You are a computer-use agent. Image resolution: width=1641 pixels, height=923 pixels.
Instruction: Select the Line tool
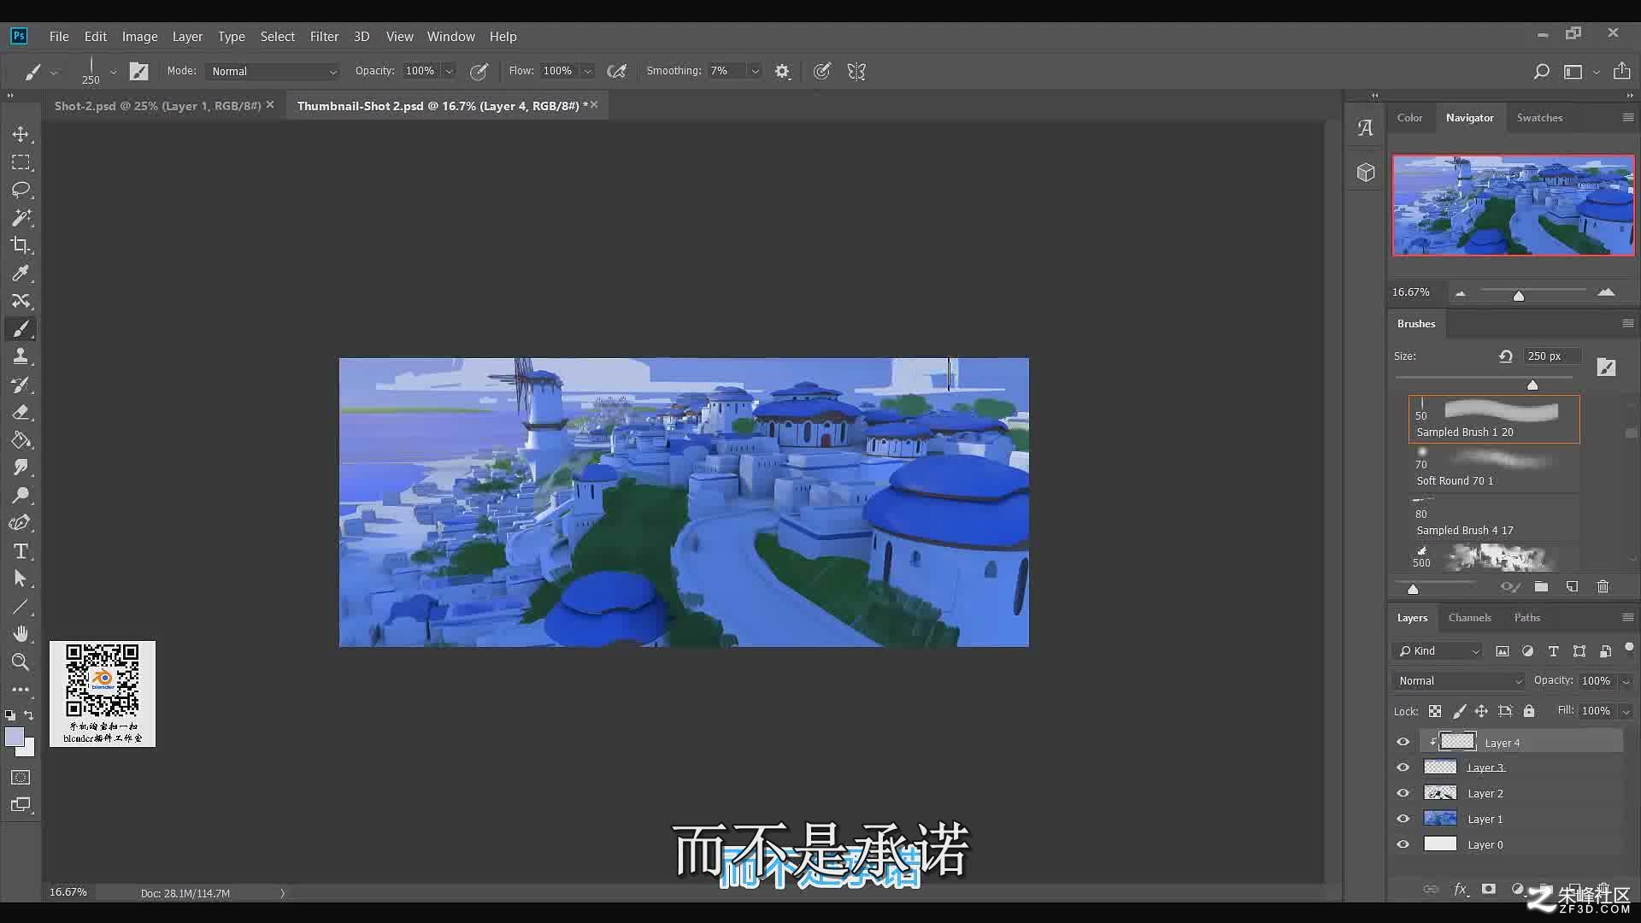(21, 607)
